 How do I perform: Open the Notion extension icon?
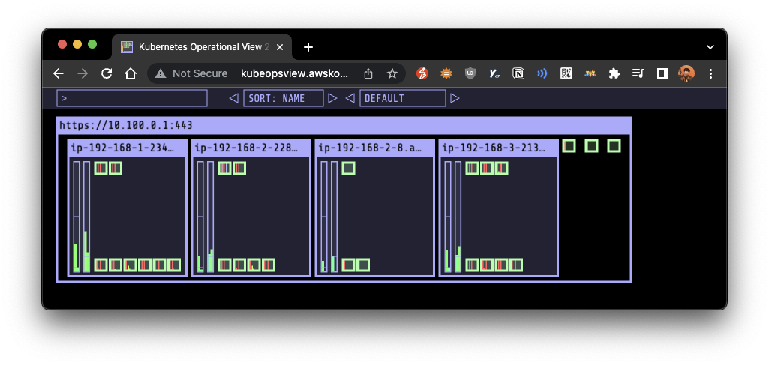518,74
